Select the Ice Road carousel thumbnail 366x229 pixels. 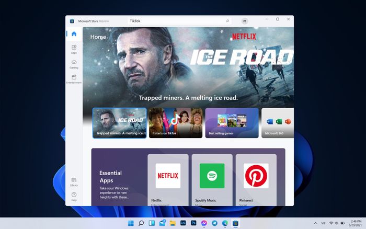[120, 123]
